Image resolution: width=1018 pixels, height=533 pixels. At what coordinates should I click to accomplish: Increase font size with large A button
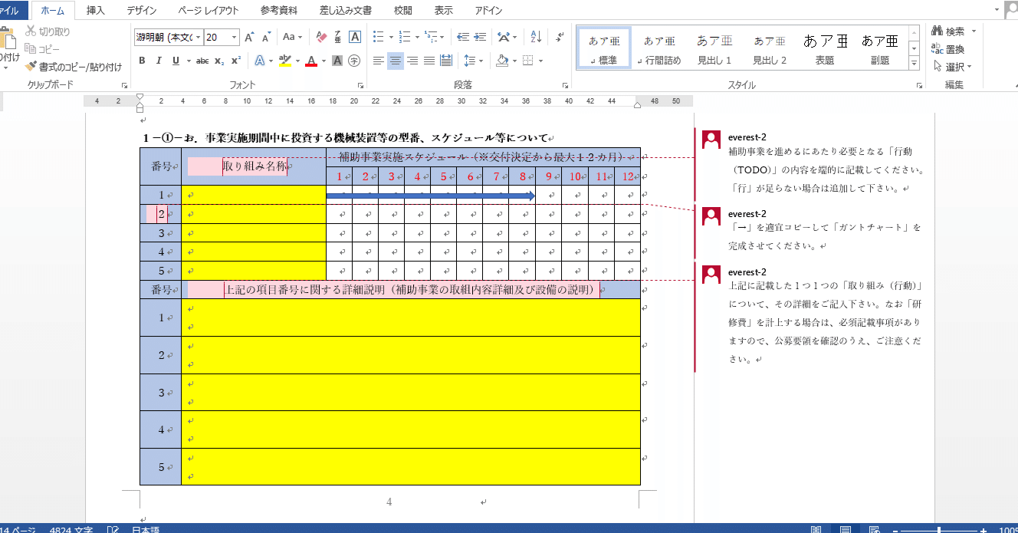pyautogui.click(x=250, y=37)
